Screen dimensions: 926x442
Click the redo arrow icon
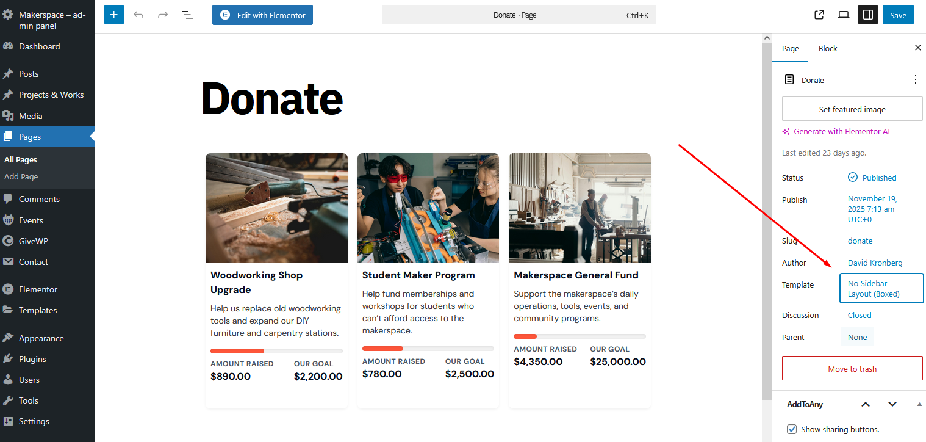[x=163, y=15]
